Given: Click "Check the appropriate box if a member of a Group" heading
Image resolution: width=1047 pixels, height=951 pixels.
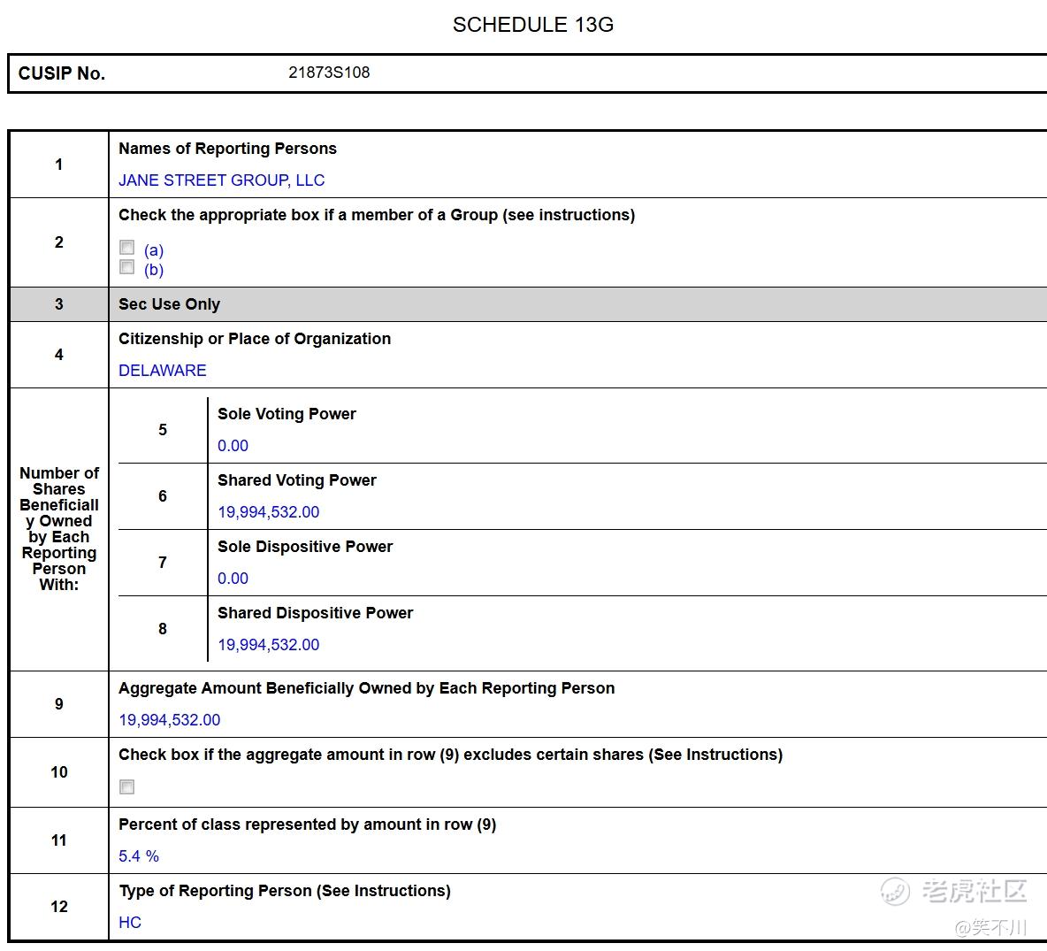Looking at the screenshot, I should [x=377, y=215].
